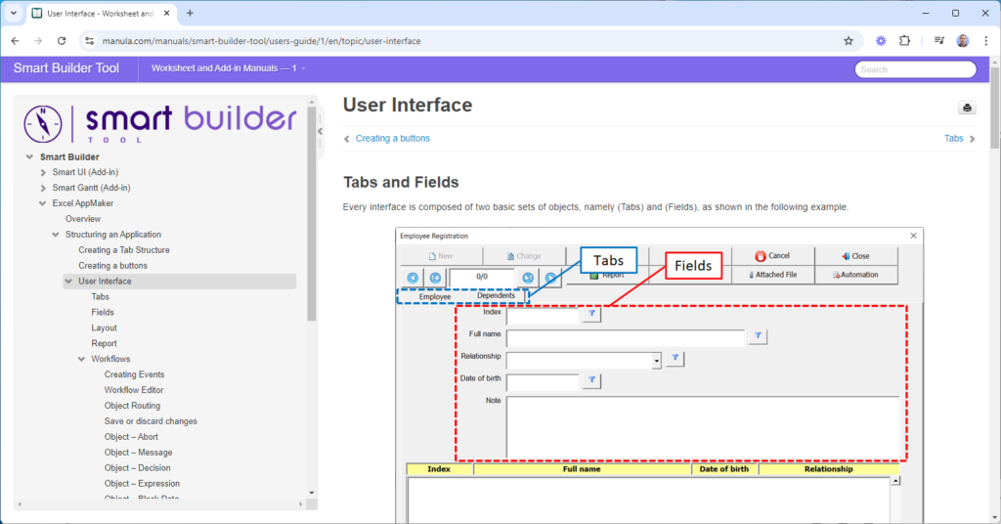The image size is (1001, 524).
Task: Click the browser back arrow
Action: click(16, 41)
